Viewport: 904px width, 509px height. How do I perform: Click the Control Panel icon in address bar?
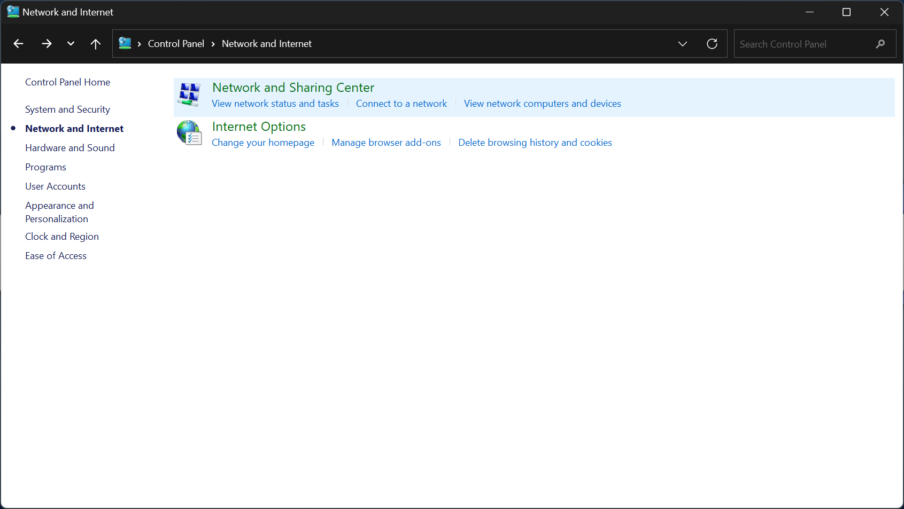[x=125, y=43]
